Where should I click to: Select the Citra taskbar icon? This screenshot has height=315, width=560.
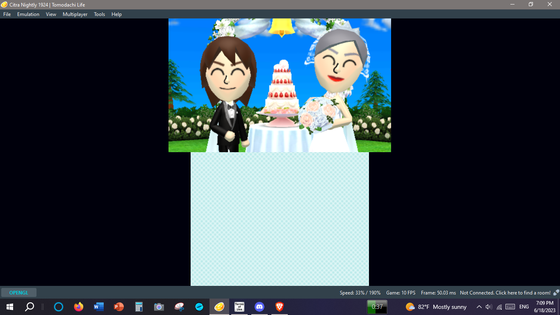click(219, 307)
